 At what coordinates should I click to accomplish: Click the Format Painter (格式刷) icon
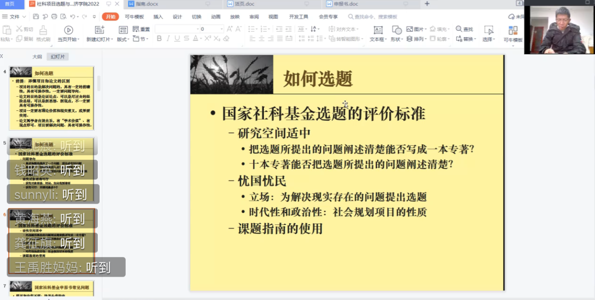coord(43,30)
